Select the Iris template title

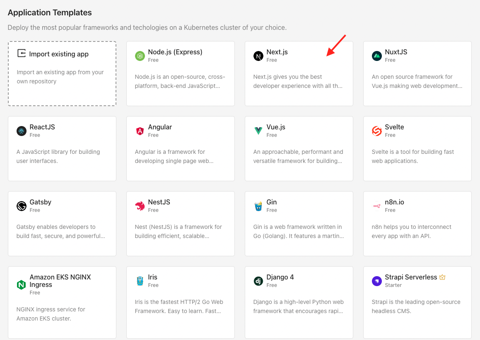153,277
